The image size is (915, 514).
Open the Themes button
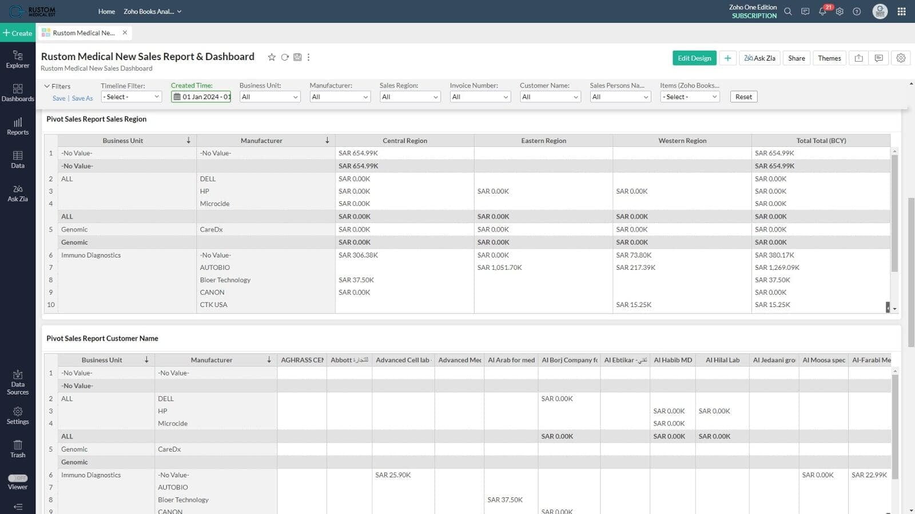(829, 58)
